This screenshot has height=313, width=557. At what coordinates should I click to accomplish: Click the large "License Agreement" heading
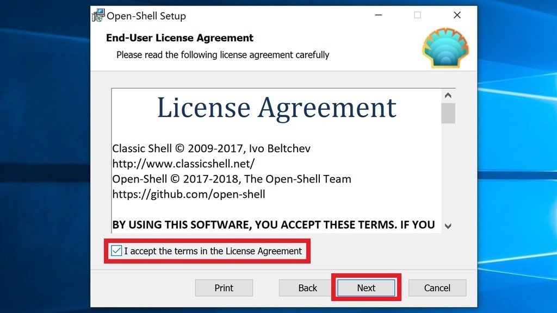tap(276, 107)
